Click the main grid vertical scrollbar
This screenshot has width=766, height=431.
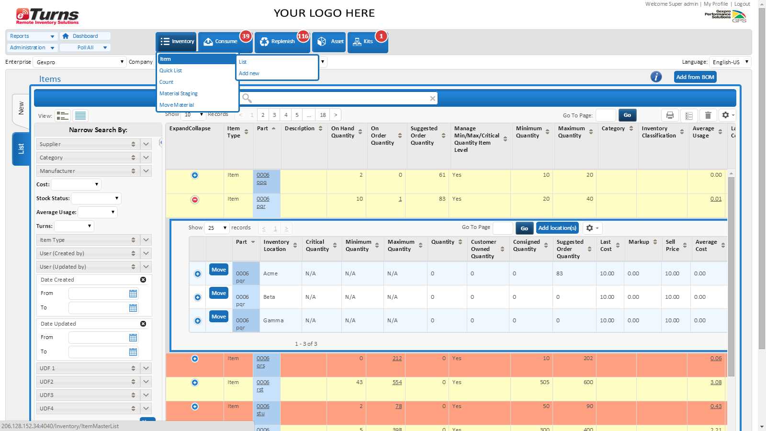pyautogui.click(x=731, y=268)
